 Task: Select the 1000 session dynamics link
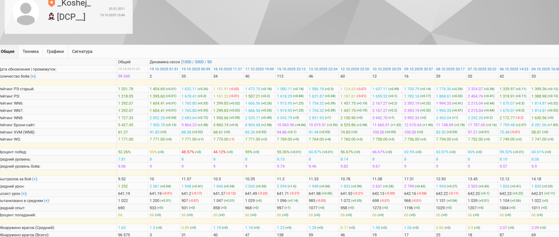coord(187,62)
